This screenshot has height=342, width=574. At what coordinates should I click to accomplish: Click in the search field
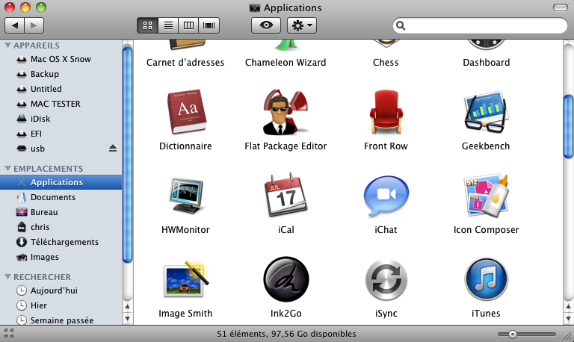(480, 25)
